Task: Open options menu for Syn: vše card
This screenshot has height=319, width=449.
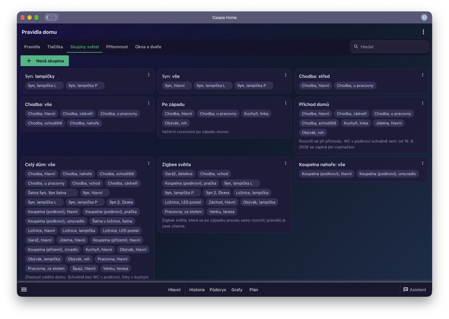Action: [x=285, y=75]
